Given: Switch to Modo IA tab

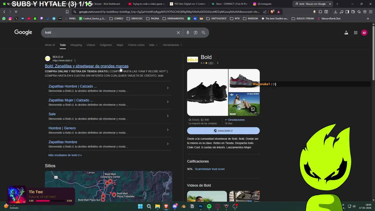Looking at the screenshot, I should [x=50, y=45].
